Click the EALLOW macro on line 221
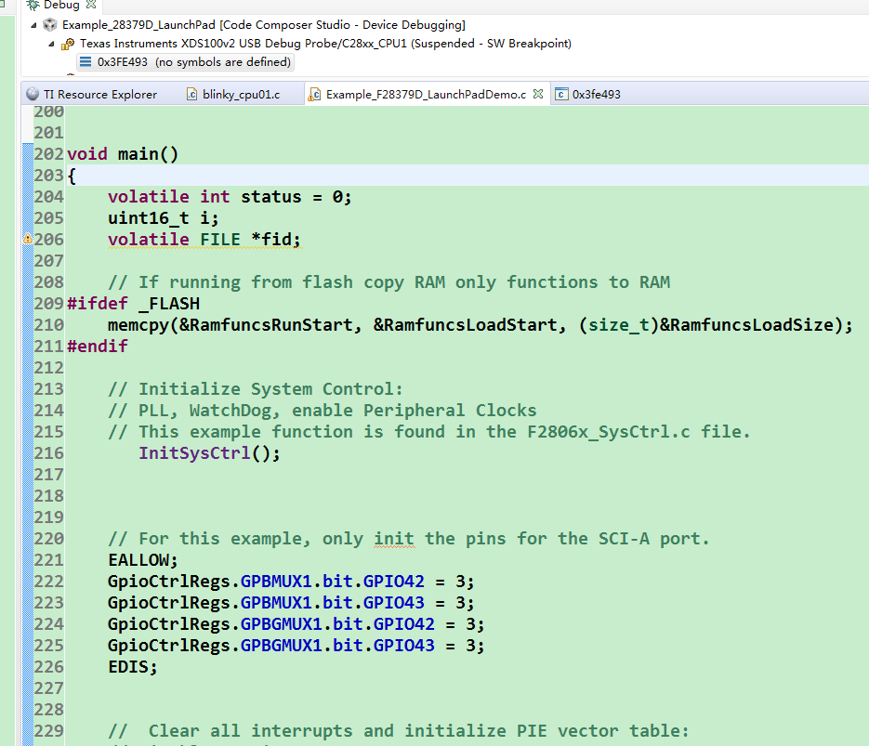Viewport: 869px width, 746px height. [x=143, y=560]
